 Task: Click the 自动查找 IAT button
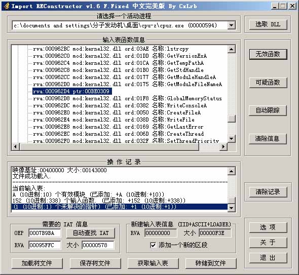tap(91, 233)
